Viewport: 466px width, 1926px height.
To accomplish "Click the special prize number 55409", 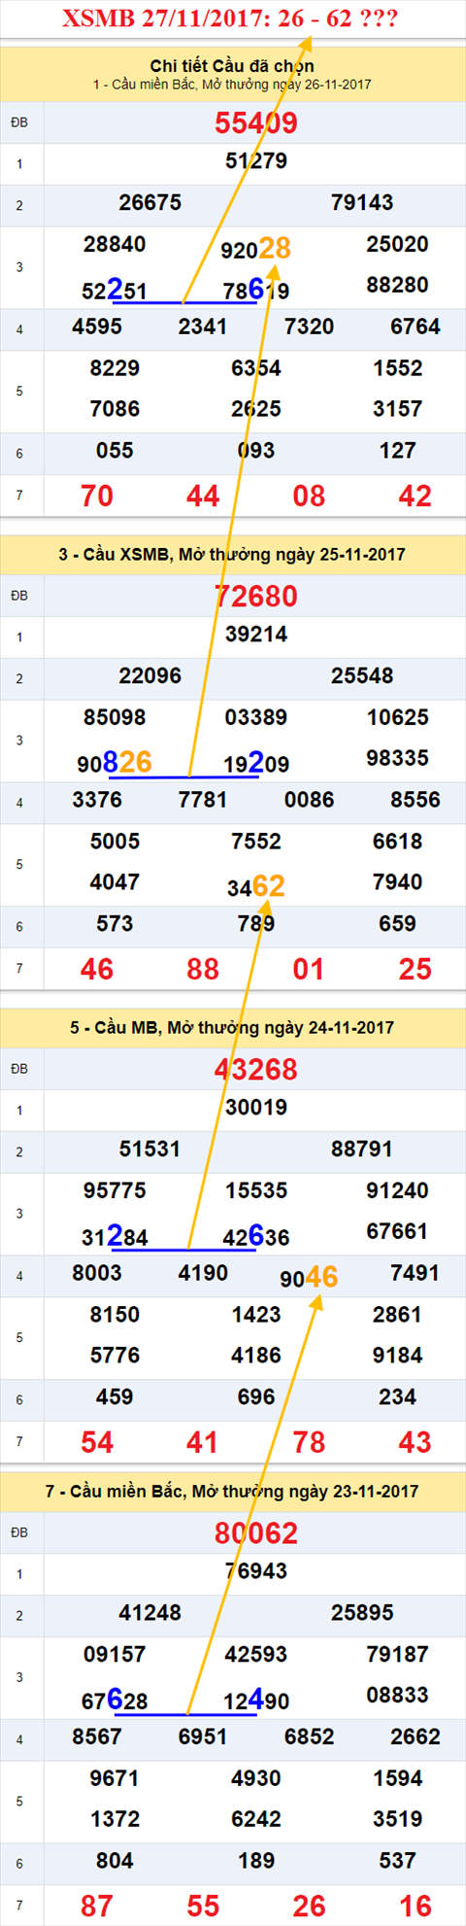I will 256,123.
